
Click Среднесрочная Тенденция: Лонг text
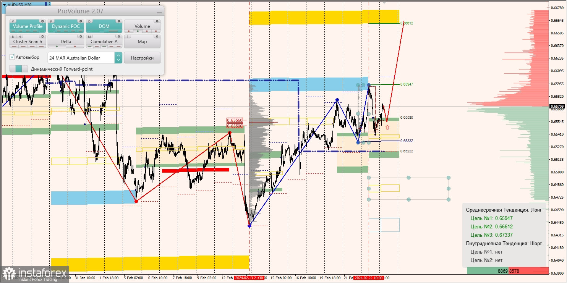504,210
